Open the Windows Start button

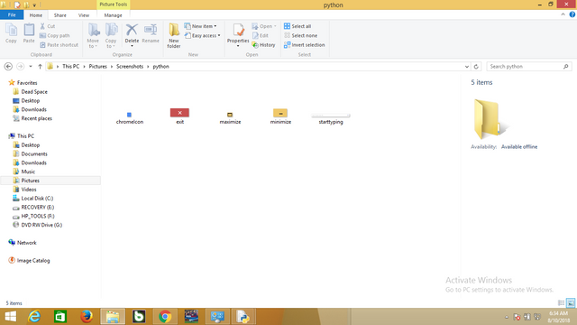click(x=10, y=317)
